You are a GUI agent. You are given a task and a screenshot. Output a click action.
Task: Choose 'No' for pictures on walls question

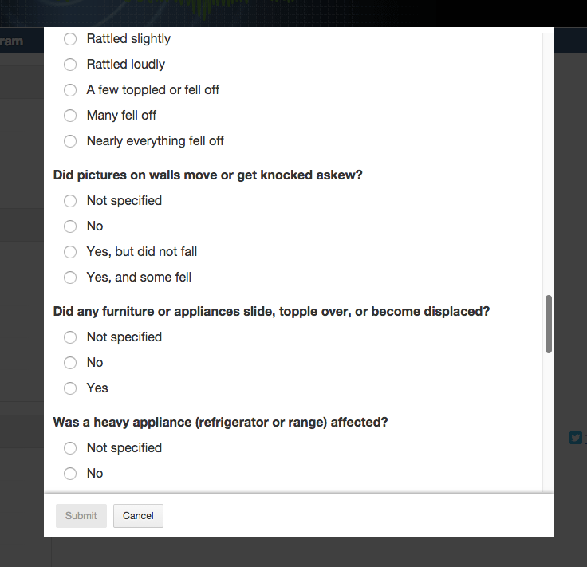70,226
